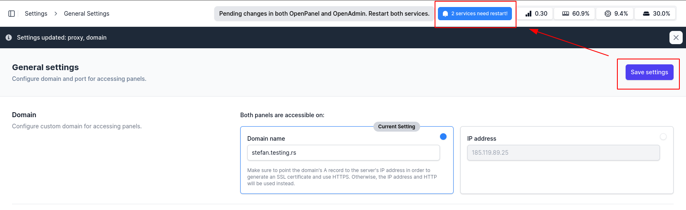Click the disk usage icon
Image resolution: width=686 pixels, height=210 pixels.
pyautogui.click(x=646, y=14)
